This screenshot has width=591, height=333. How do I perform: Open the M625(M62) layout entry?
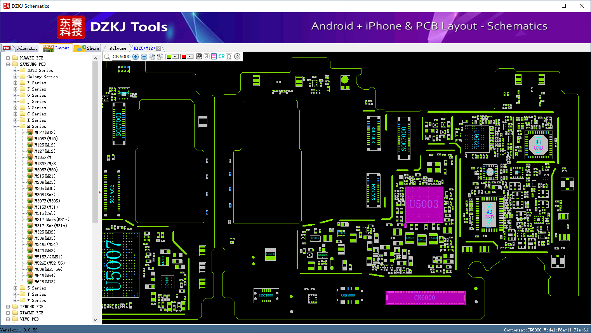[45, 282]
